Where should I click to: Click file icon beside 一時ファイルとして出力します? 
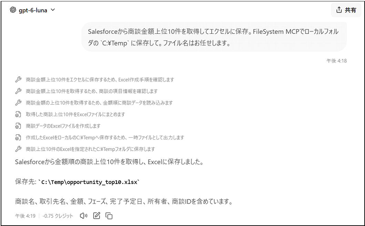coord(18,137)
